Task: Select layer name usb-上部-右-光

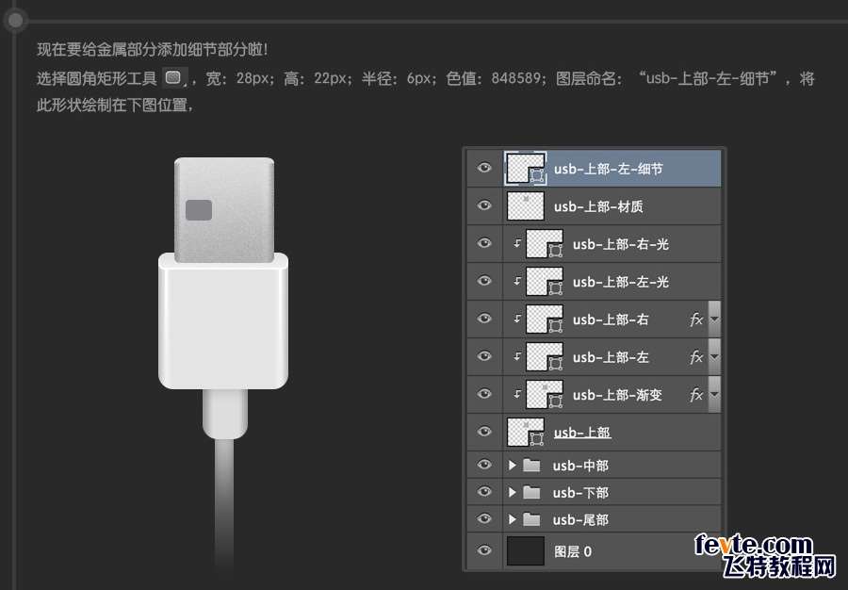Action: click(621, 244)
